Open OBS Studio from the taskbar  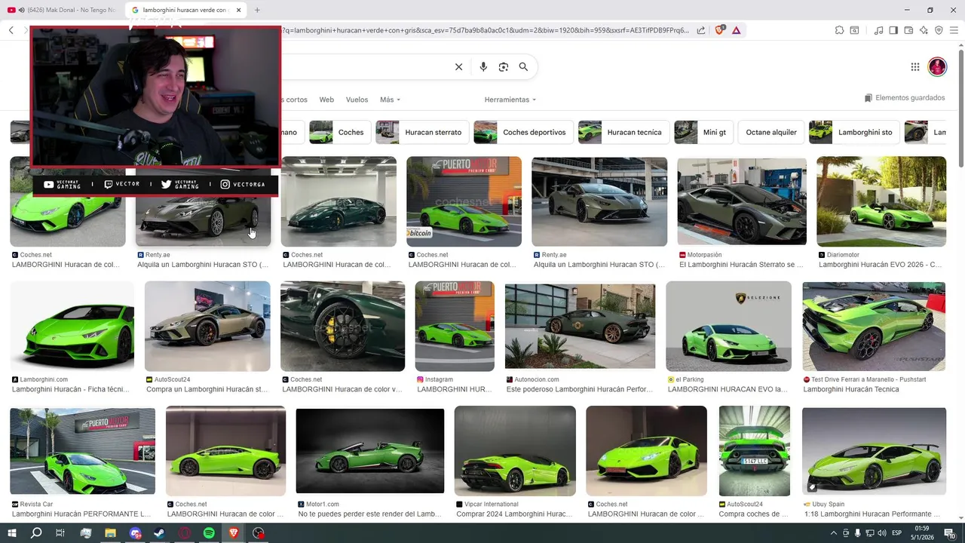tap(259, 533)
